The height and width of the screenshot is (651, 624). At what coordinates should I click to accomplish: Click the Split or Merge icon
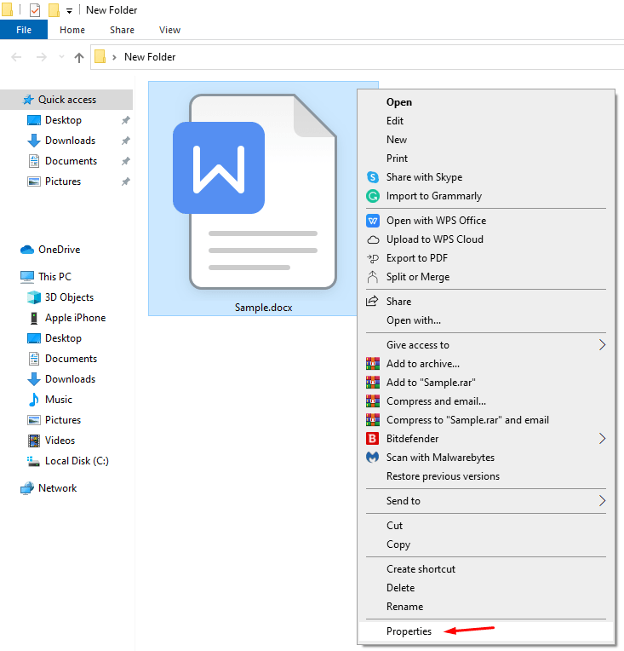point(373,277)
